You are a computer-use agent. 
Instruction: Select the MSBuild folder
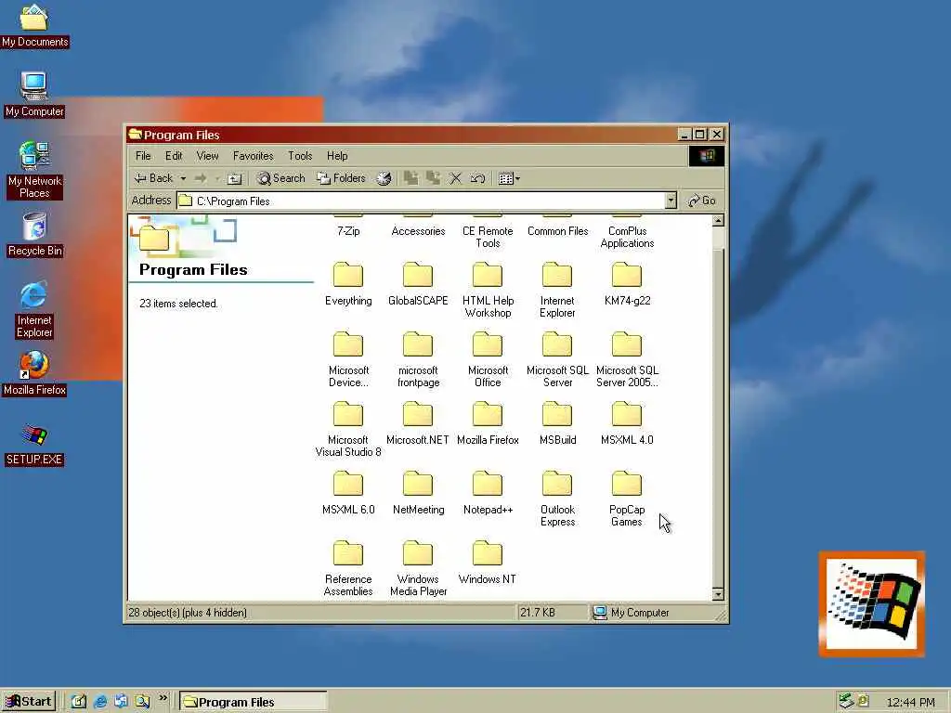(x=557, y=423)
